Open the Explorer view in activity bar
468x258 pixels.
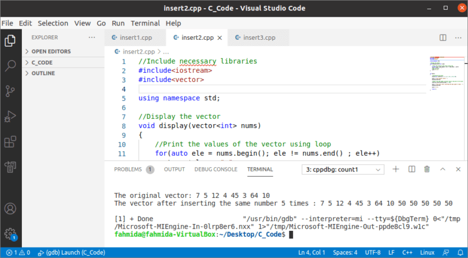(10, 41)
